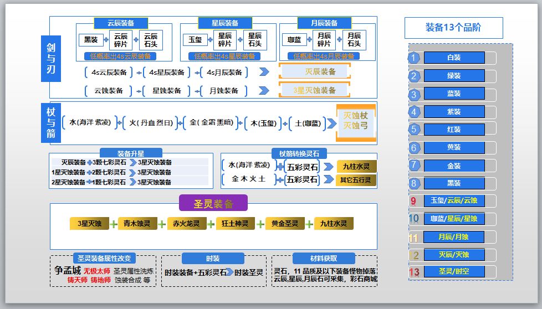Click the blue arrow before 灭辰装备
This screenshot has width=542, height=309.
[x=264, y=72]
